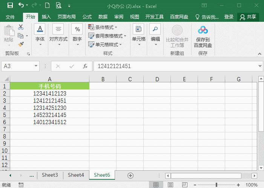Open the 单元格 cells group

138,35
